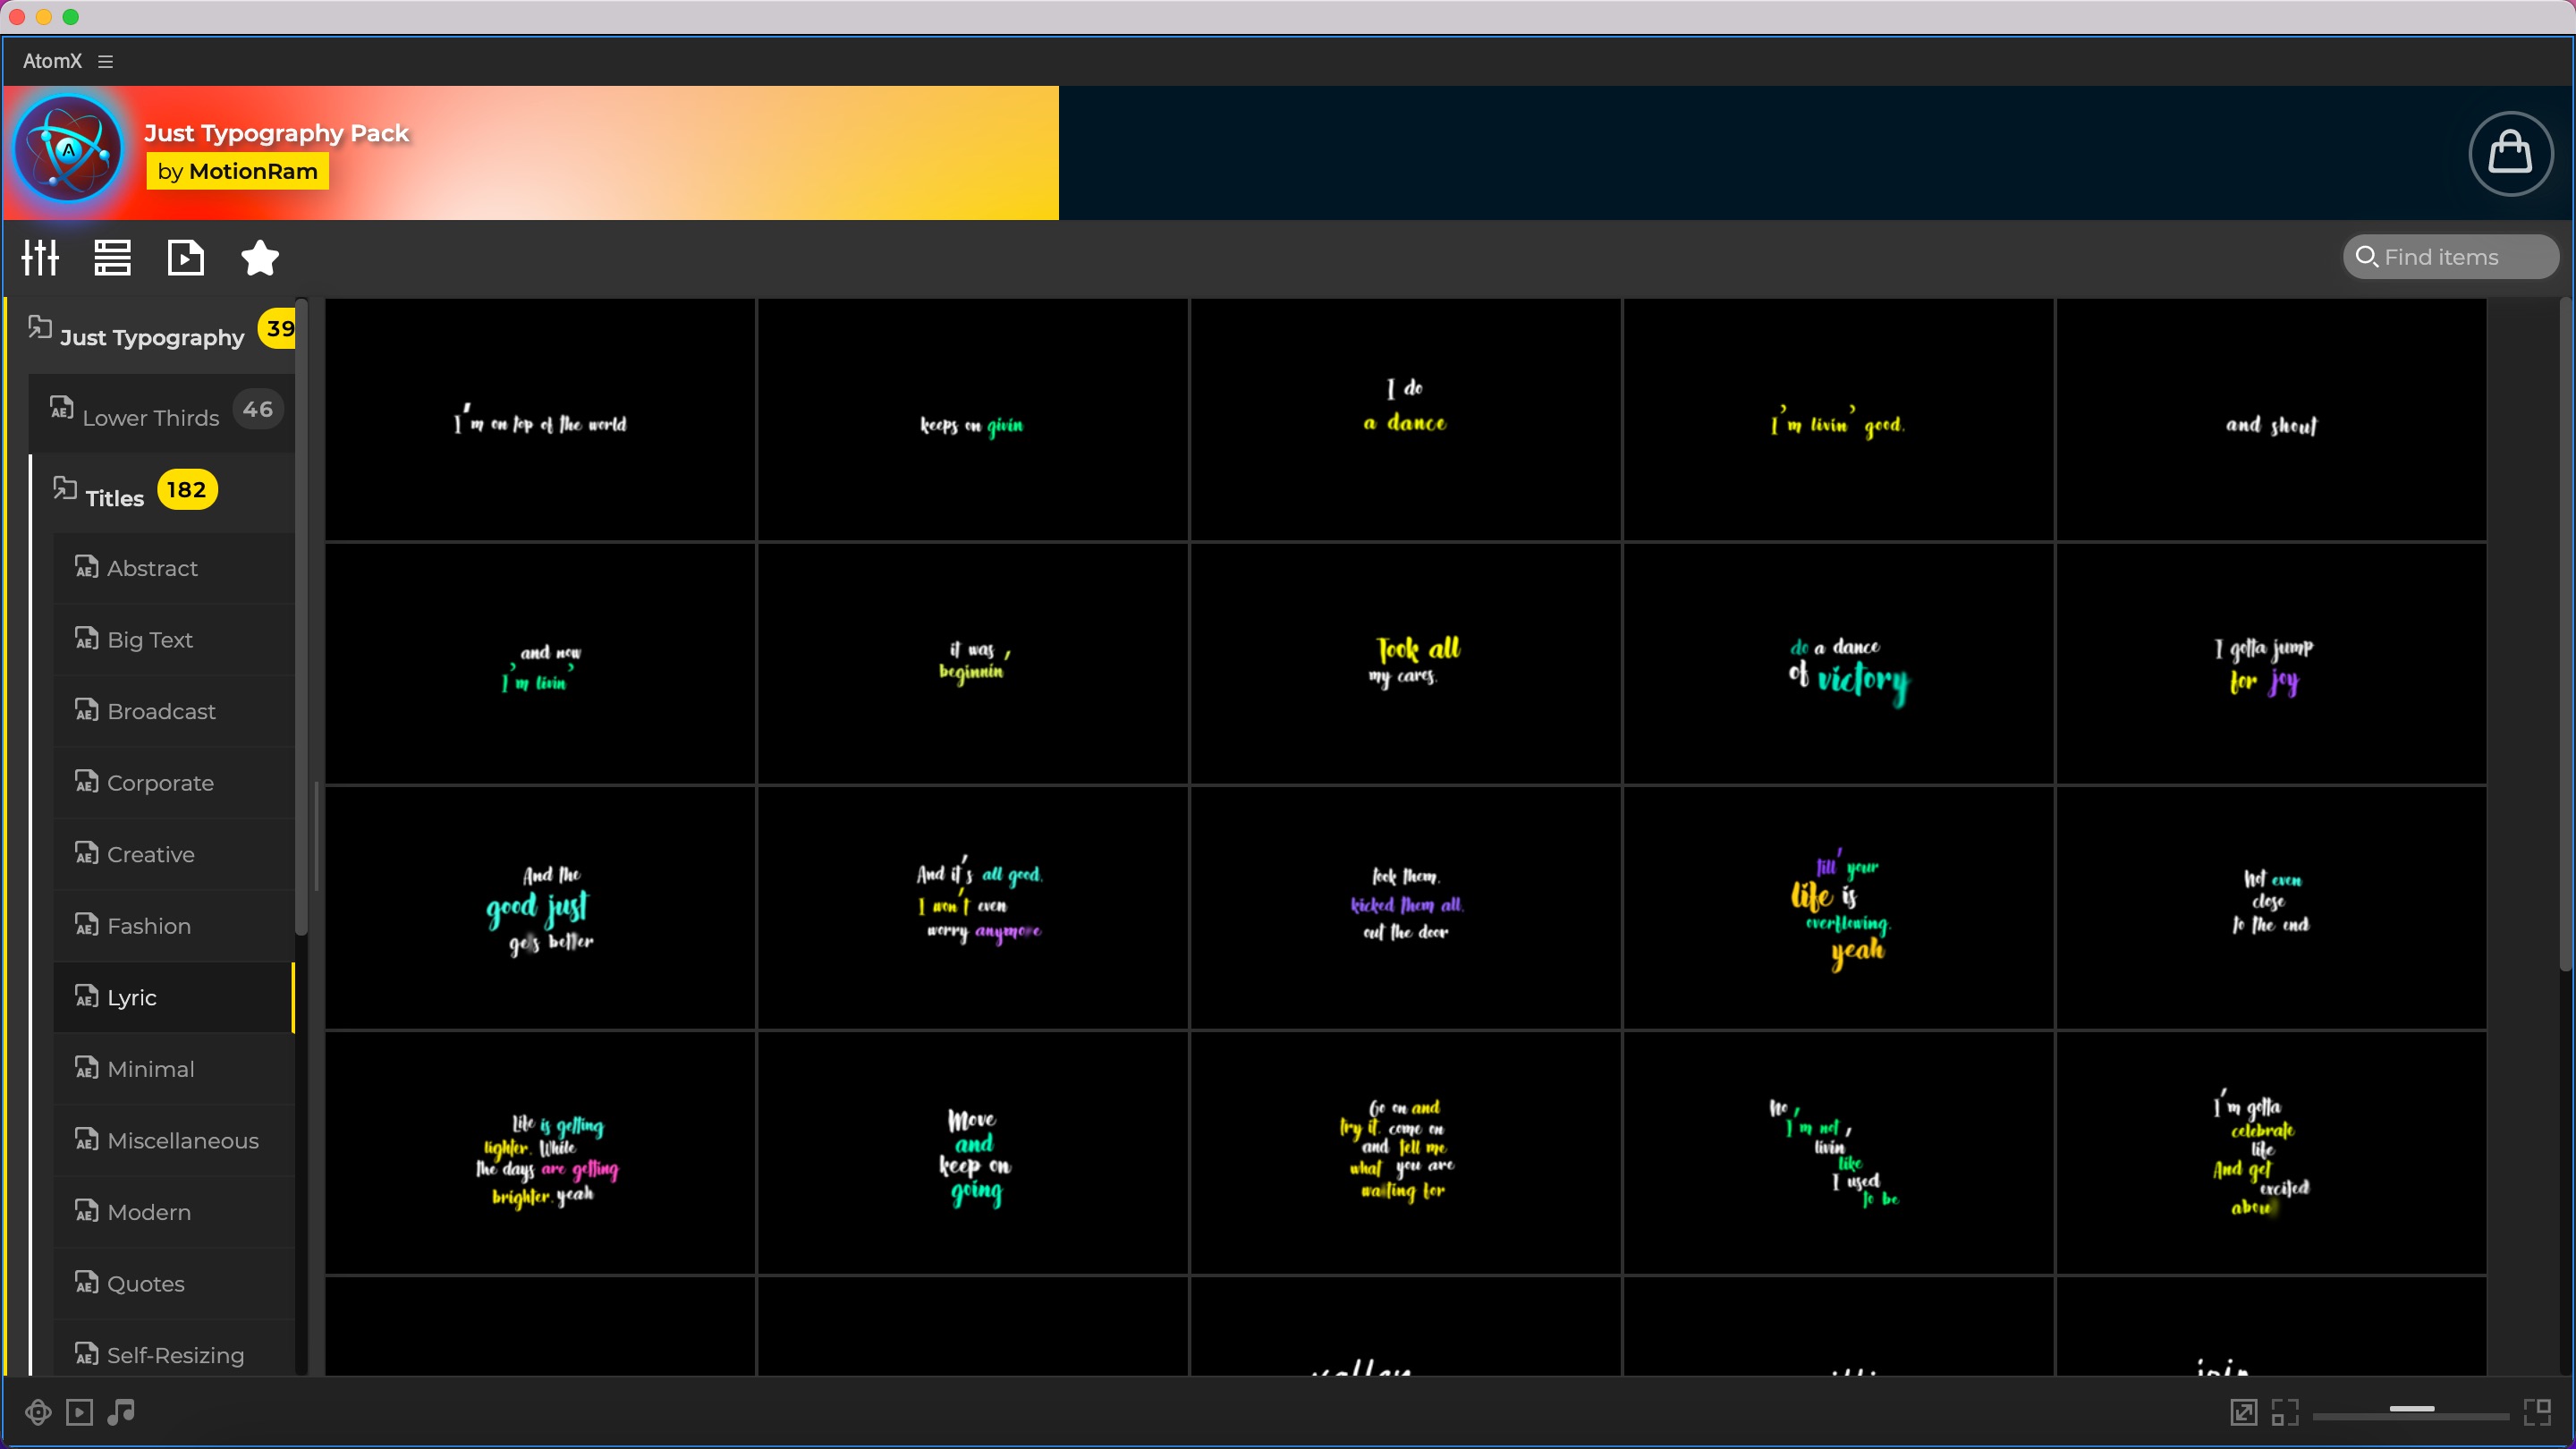Viewport: 2576px width, 1449px height.
Task: Collapse the Titles category folder
Action: (x=65, y=489)
